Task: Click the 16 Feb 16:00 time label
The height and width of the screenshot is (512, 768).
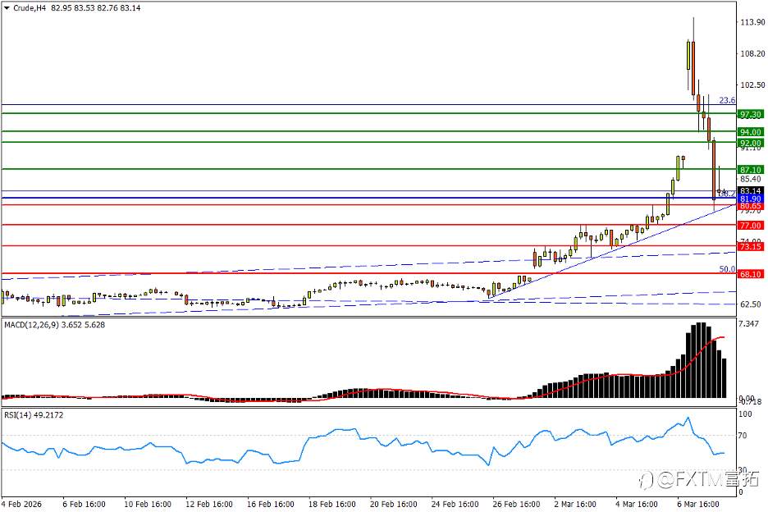Action: click(x=271, y=504)
